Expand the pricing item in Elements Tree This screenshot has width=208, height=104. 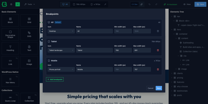[x=172, y=78]
